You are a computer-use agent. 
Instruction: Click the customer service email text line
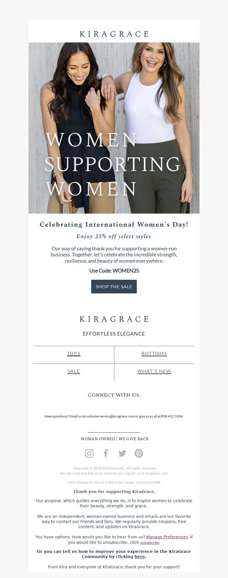tap(114, 416)
